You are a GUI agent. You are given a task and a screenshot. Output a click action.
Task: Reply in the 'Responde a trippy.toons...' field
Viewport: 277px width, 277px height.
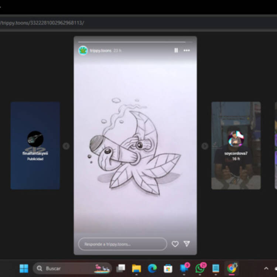coord(123,244)
